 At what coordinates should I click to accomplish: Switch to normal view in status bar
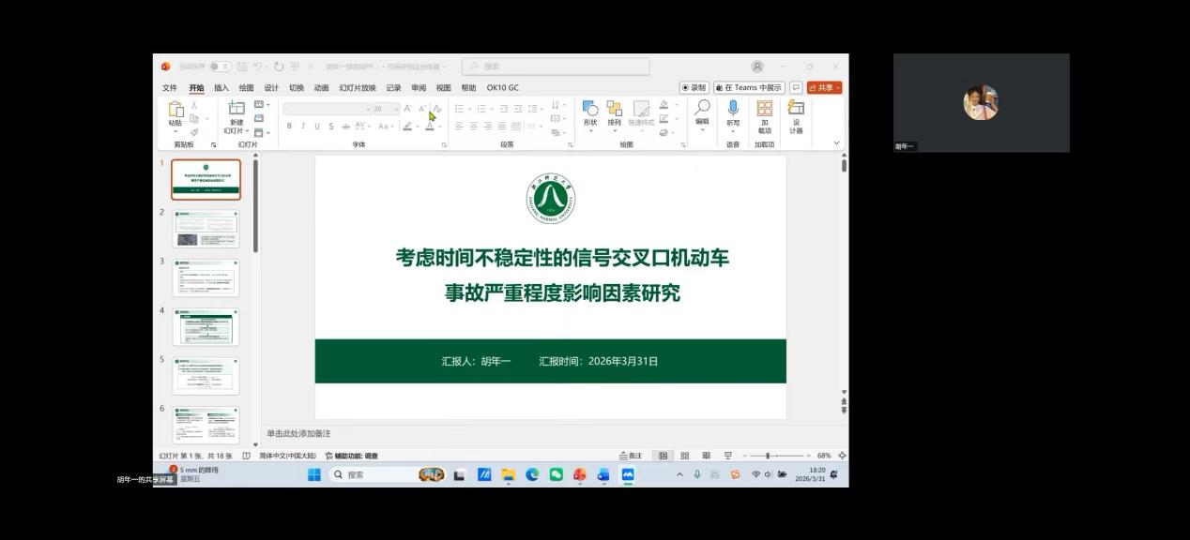tap(663, 456)
